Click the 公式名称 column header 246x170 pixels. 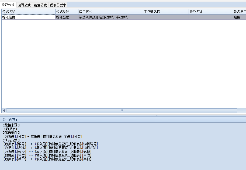click(x=28, y=12)
